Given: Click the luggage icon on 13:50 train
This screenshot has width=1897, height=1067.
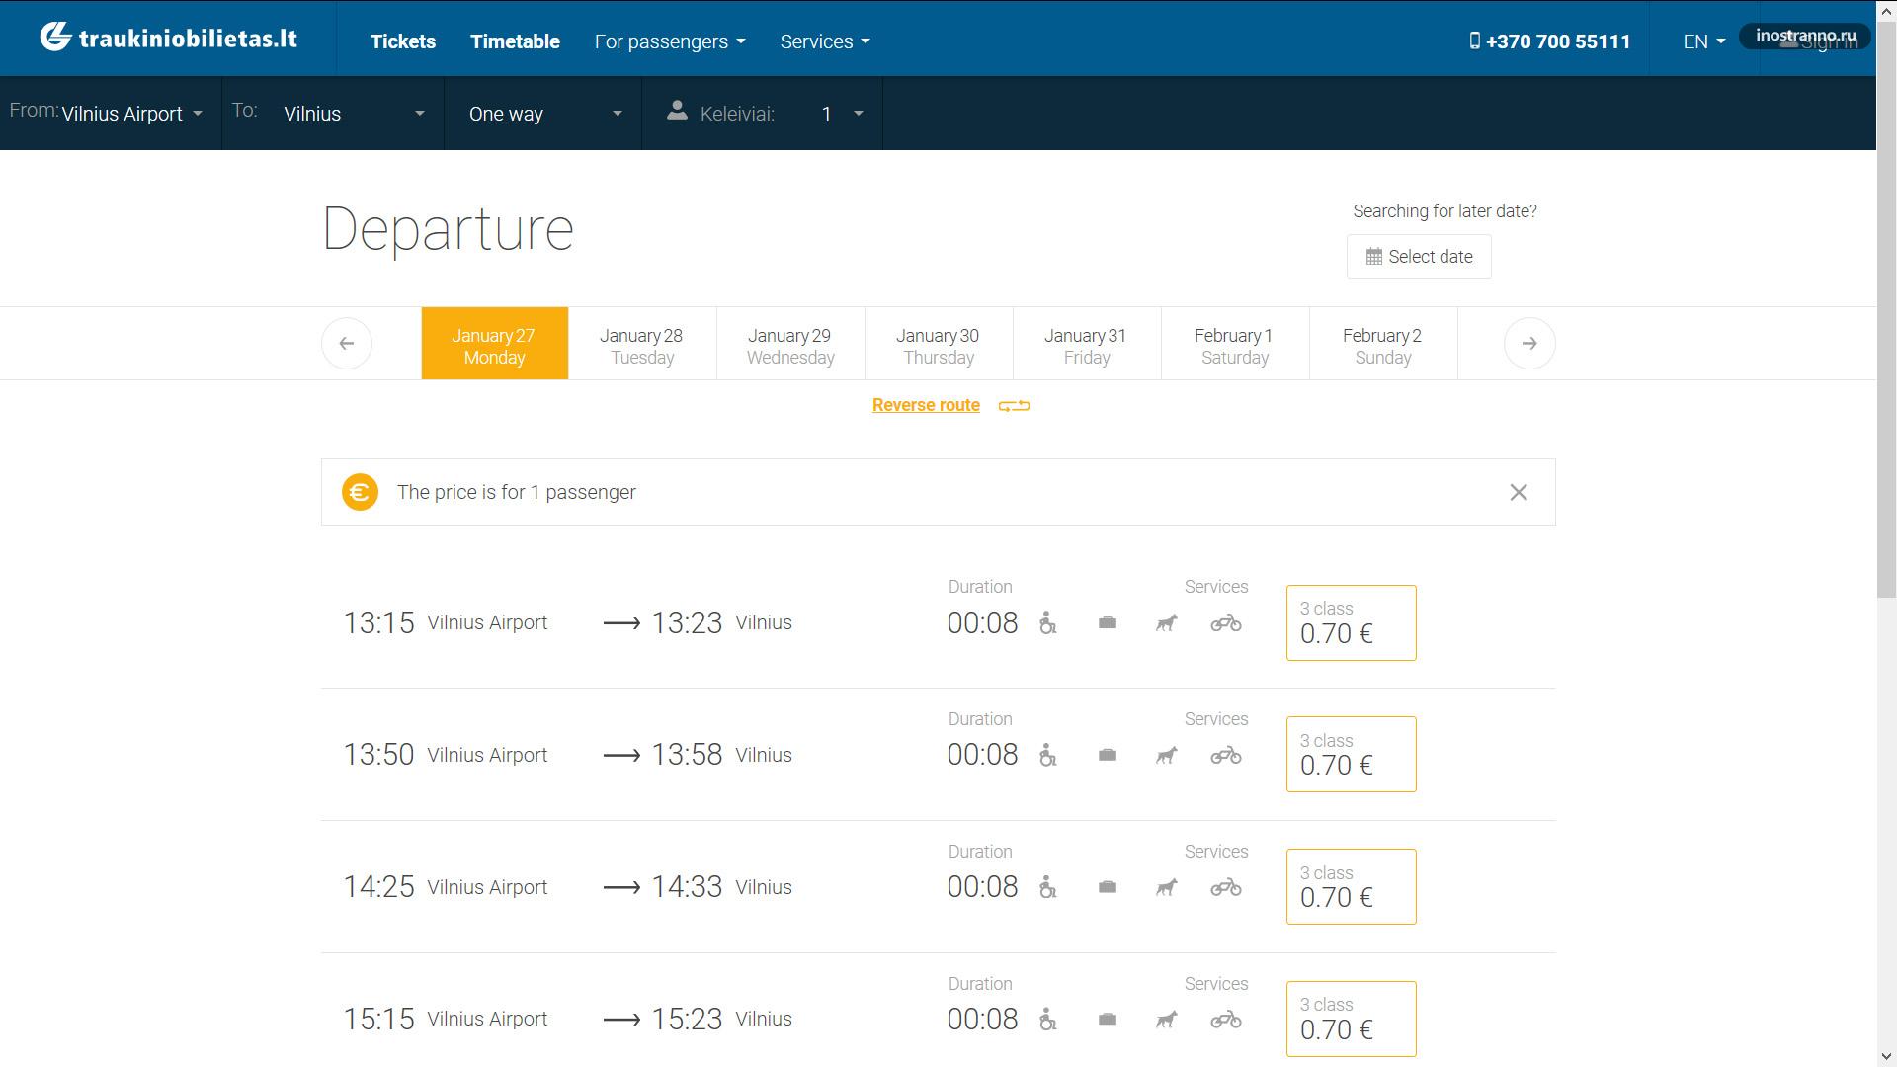Looking at the screenshot, I should 1107,755.
